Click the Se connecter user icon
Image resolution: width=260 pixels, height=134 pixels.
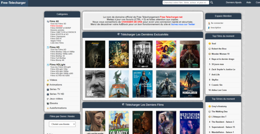click(209, 23)
